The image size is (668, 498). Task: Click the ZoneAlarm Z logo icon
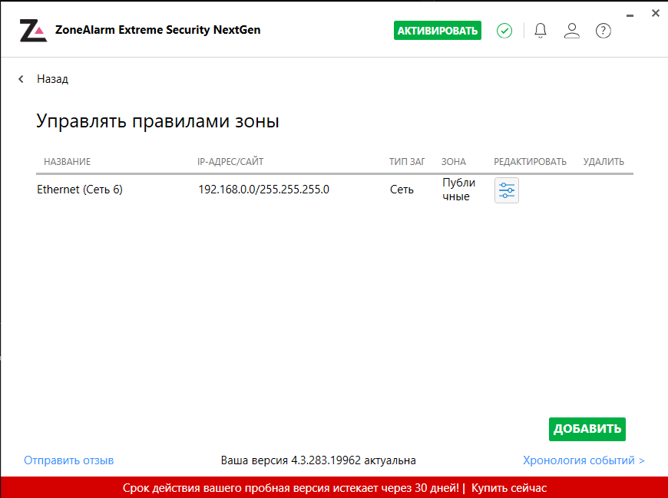pos(33,31)
